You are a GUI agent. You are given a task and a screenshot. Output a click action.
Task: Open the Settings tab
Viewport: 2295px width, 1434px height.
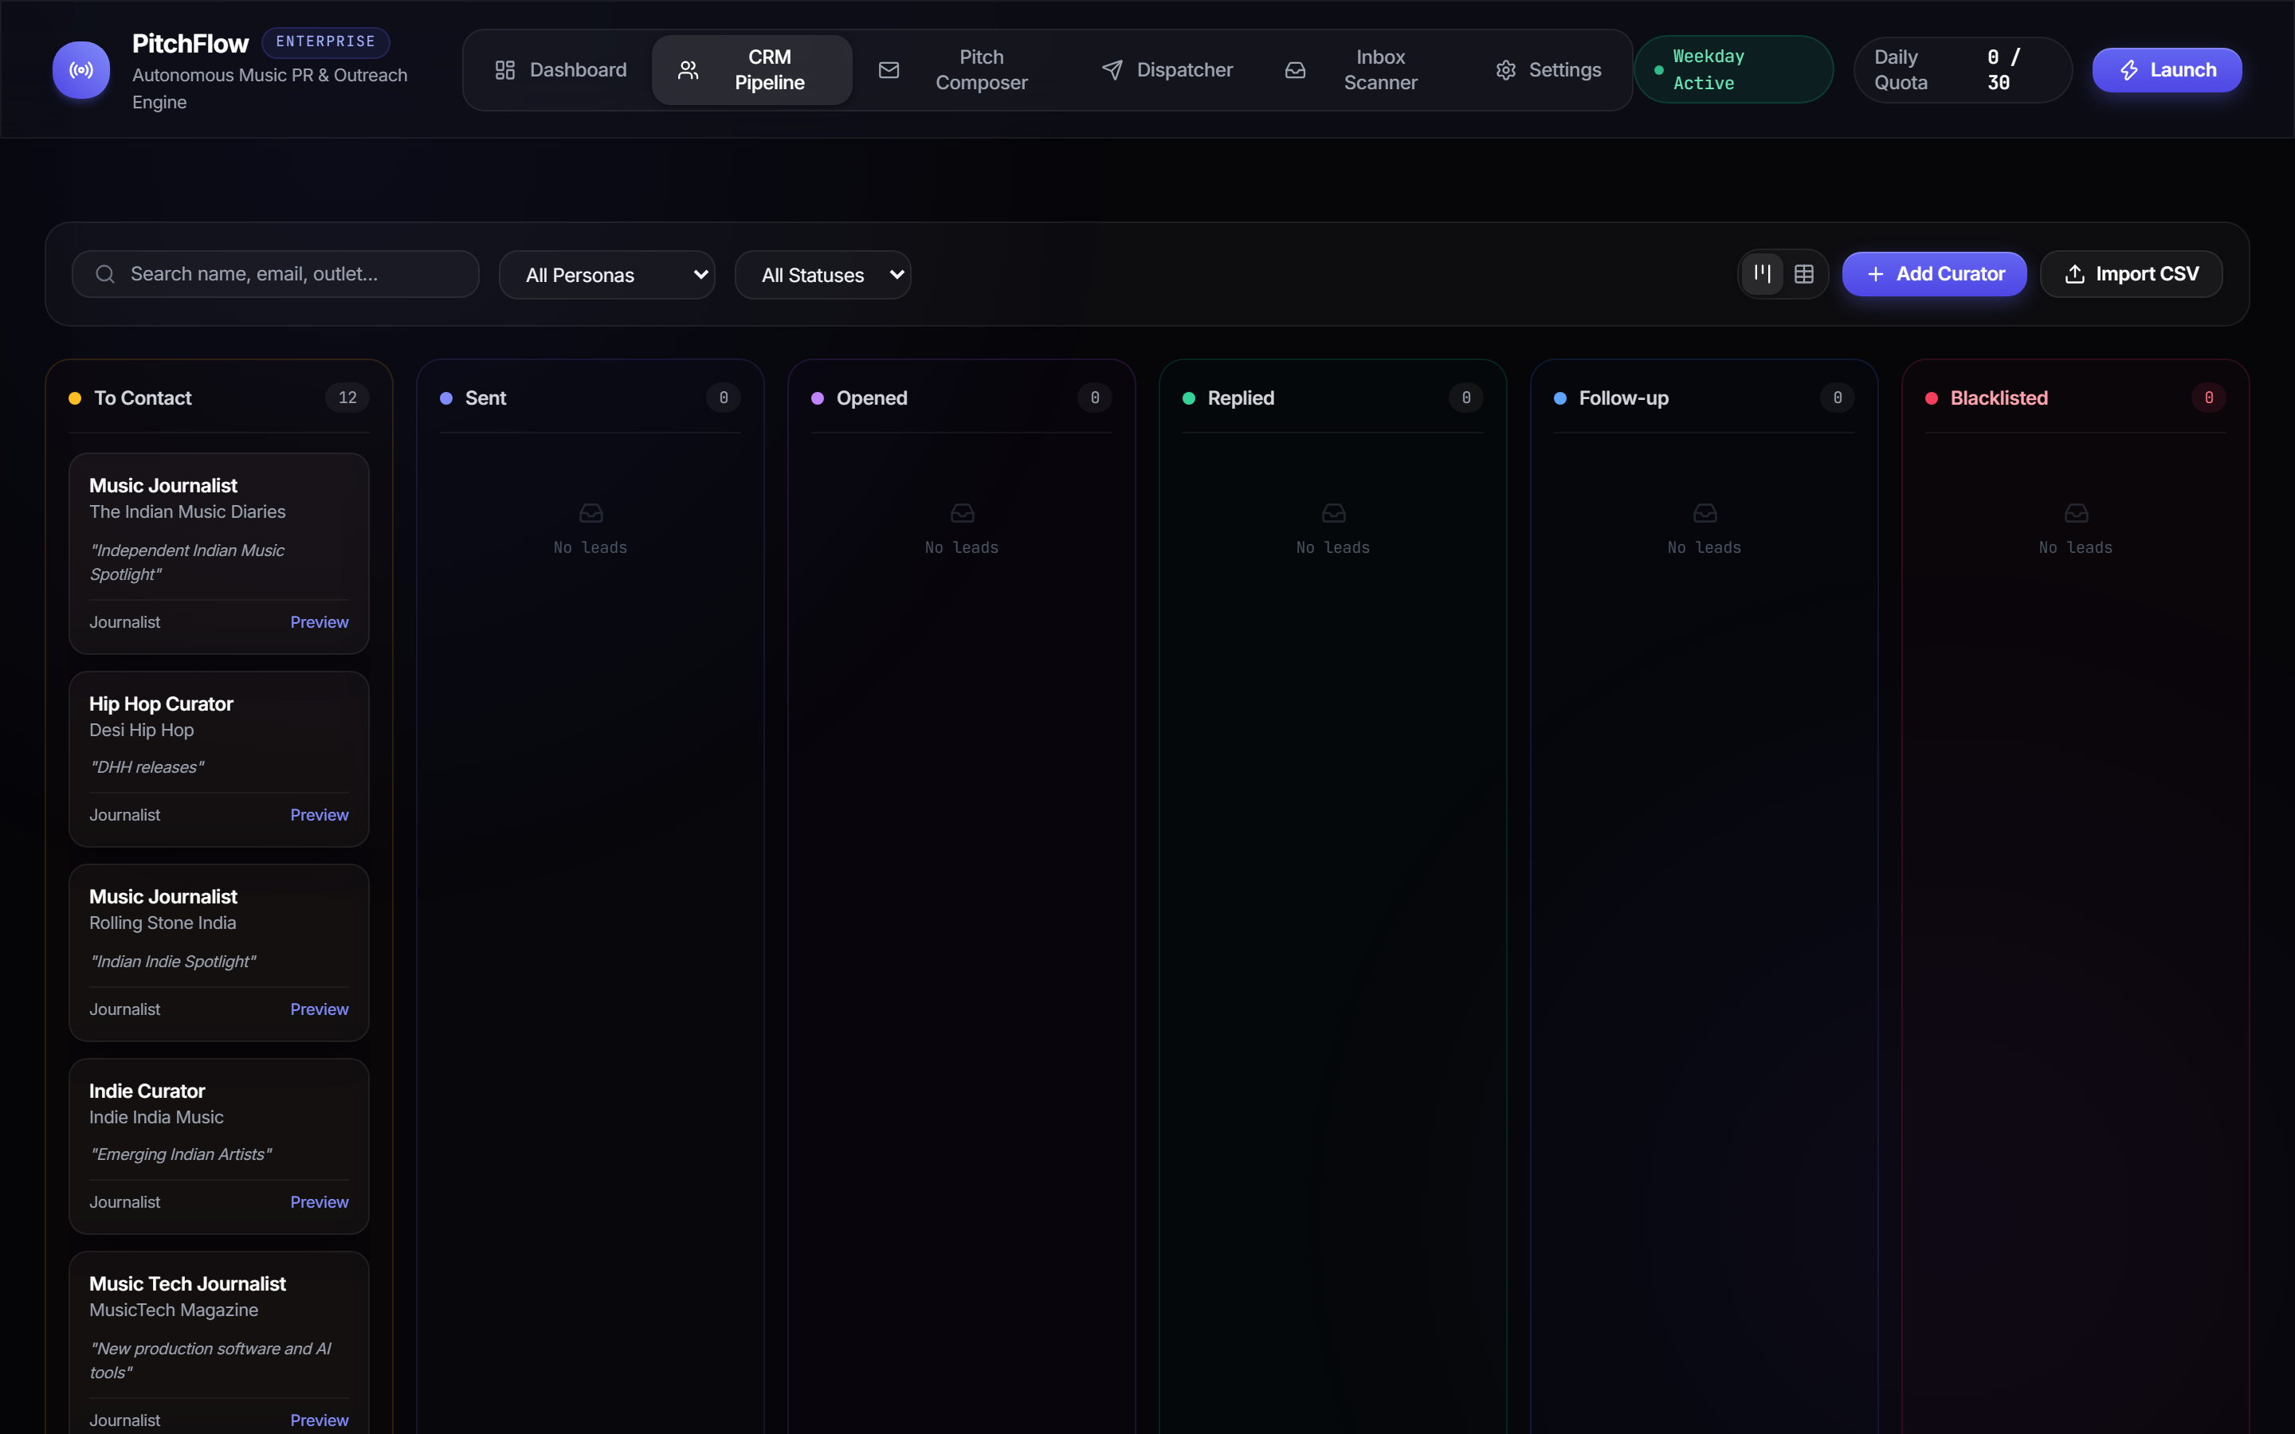(x=1548, y=70)
